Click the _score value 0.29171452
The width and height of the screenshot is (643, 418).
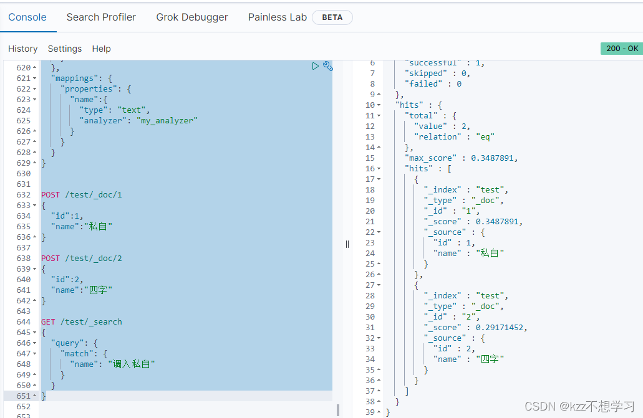pyautogui.click(x=501, y=328)
